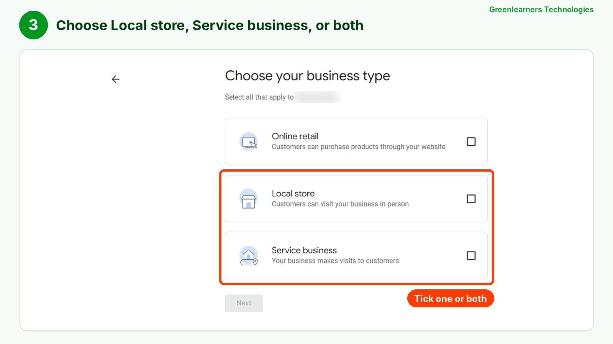
Task: Click 'Customers can visit your business in person'
Action: (x=340, y=204)
